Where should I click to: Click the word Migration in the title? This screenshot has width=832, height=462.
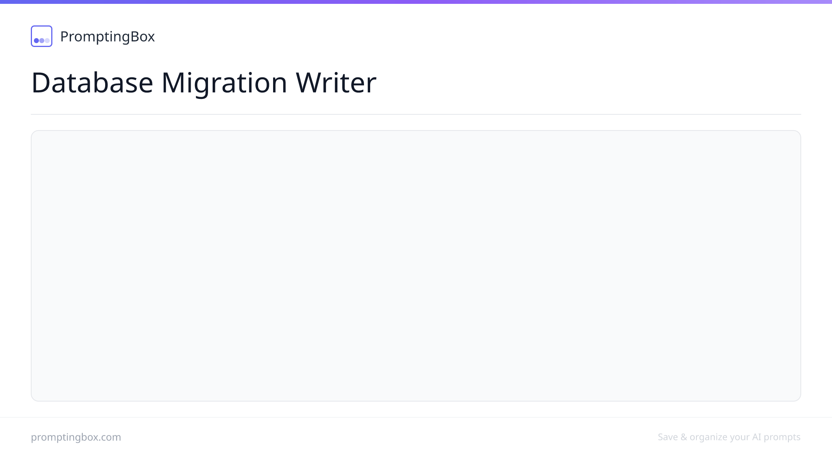point(224,83)
